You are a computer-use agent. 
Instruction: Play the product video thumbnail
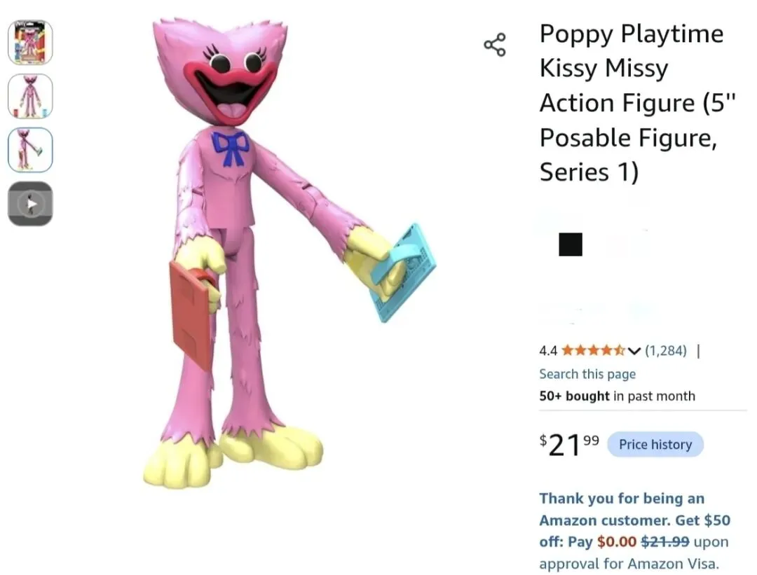pos(30,204)
